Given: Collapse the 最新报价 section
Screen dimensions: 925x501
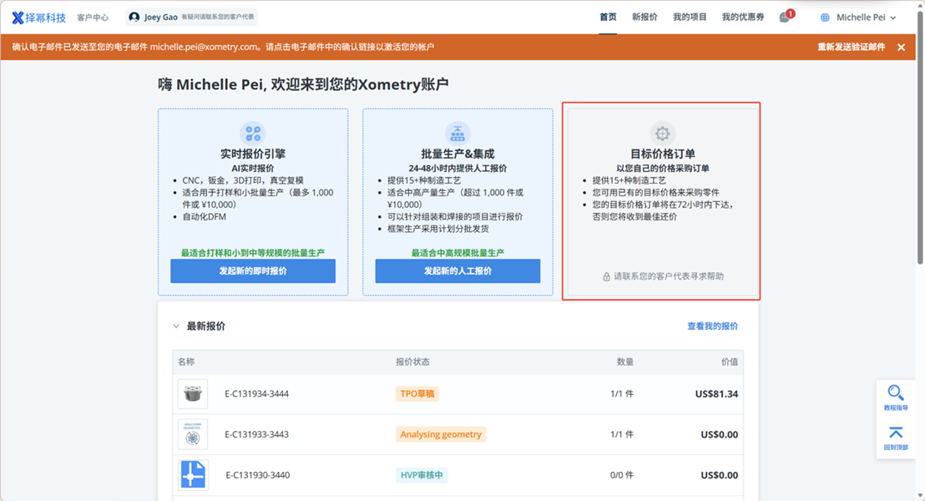Looking at the screenshot, I should coord(176,326).
